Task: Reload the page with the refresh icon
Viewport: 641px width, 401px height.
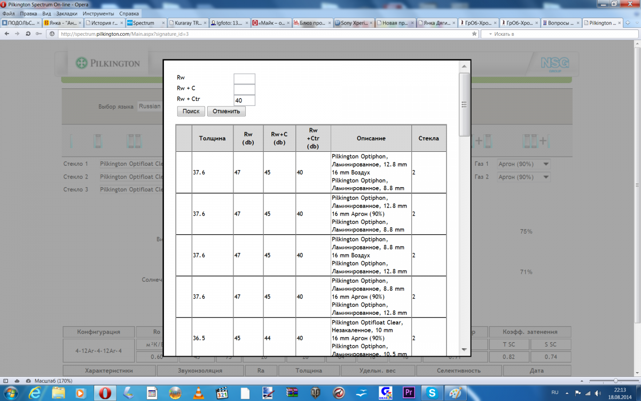Action: (x=28, y=34)
